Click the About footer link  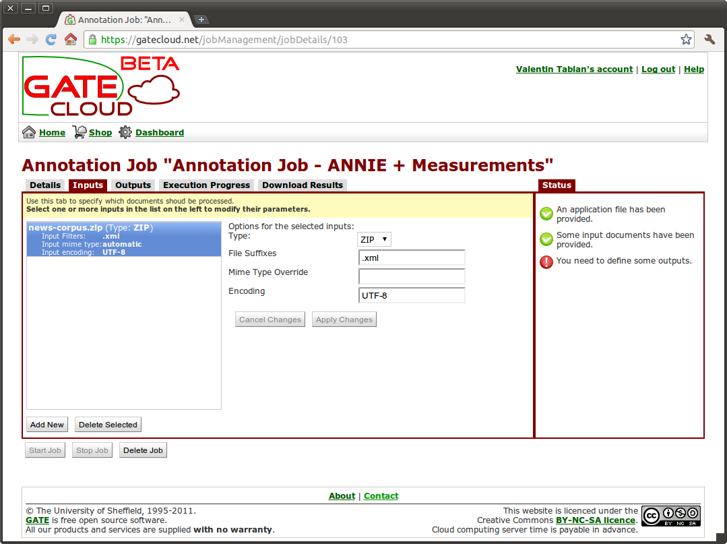coord(342,495)
